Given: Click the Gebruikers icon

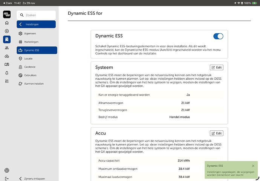Looking at the screenshot, I should click(20, 75).
